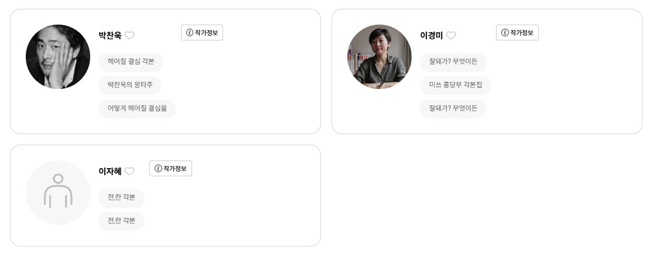The image size is (653, 253).
Task: Click the author name 박찬욱
Action: (110, 35)
